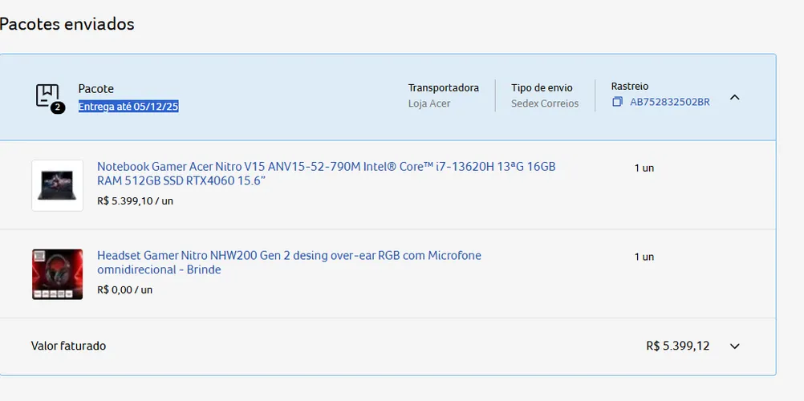Open tracking link AB752832502BR
The width and height of the screenshot is (804, 401).
click(670, 102)
